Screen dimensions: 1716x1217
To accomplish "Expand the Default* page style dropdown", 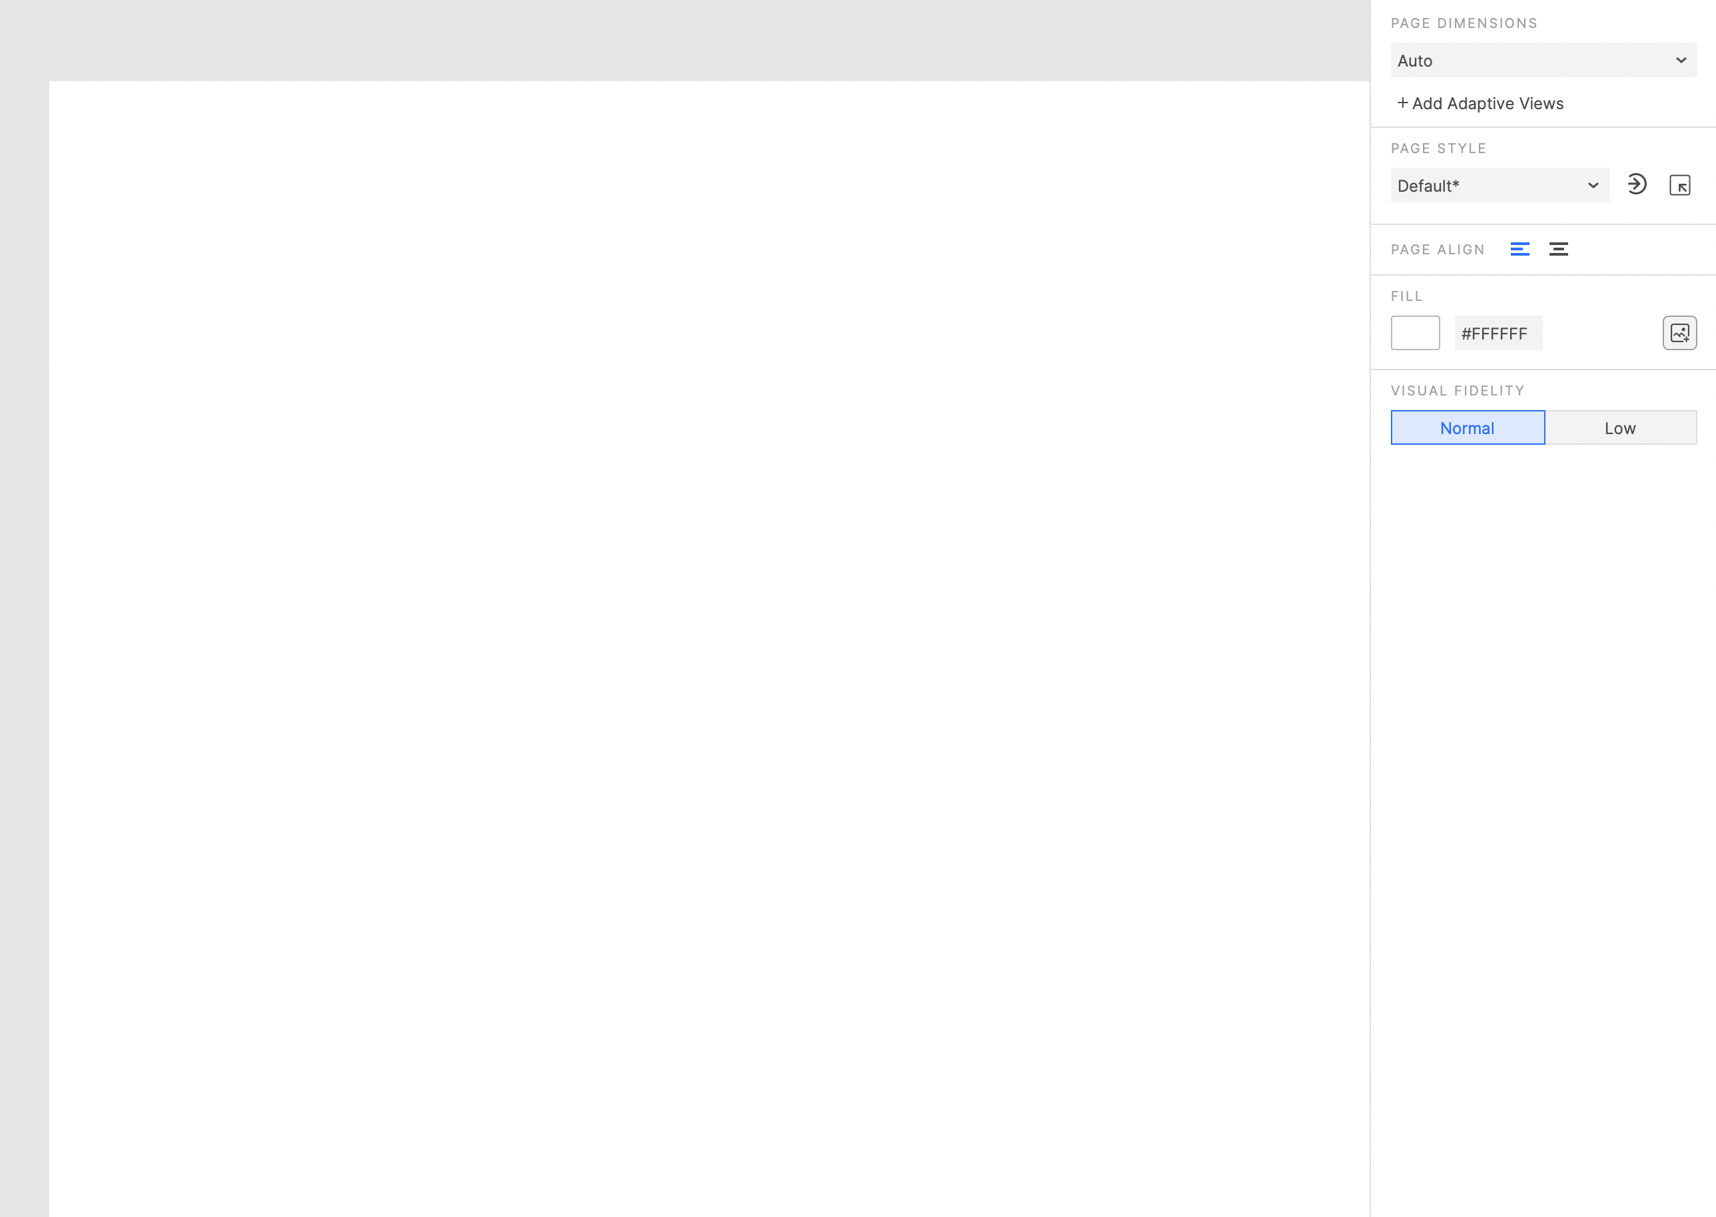I will point(1500,185).
